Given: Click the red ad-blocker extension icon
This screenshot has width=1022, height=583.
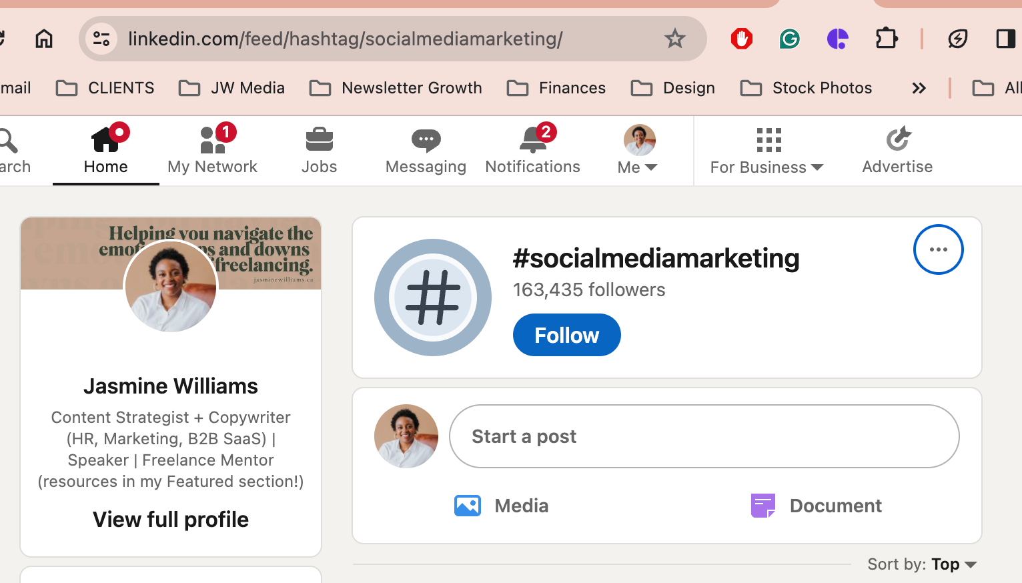Looking at the screenshot, I should (x=741, y=39).
